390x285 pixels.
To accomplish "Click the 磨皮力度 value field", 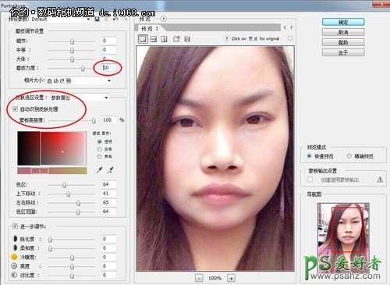I will 108,68.
